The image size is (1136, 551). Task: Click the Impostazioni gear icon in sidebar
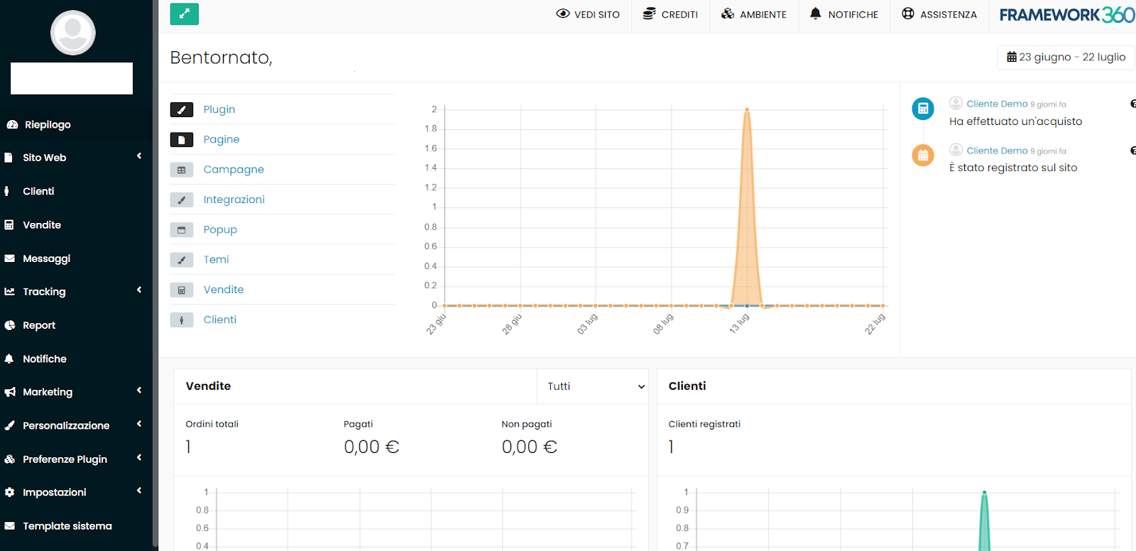pyautogui.click(x=9, y=492)
